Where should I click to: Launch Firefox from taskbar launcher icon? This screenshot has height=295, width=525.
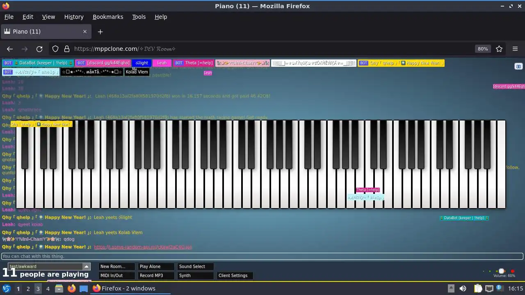71,288
